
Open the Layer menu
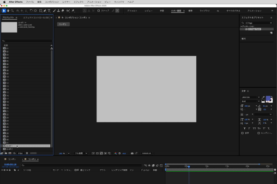pyautogui.click(x=66, y=2)
